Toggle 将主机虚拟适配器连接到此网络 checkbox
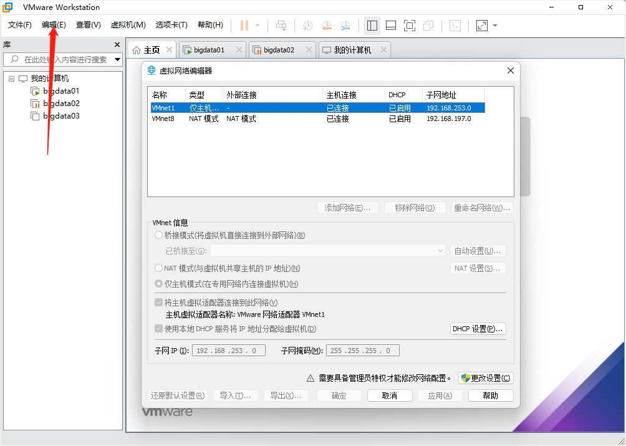Screen dimensions: 626x446 [158, 303]
